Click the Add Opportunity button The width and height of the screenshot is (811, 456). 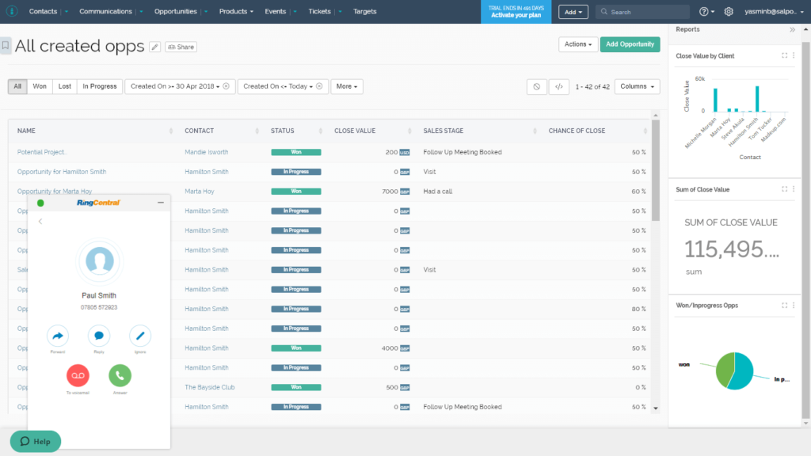(630, 44)
